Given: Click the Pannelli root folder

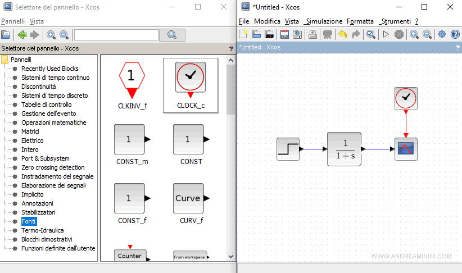Looking at the screenshot, I should tap(16, 60).
